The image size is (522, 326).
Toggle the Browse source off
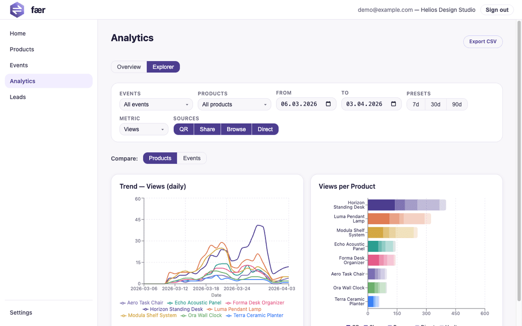[x=236, y=129]
